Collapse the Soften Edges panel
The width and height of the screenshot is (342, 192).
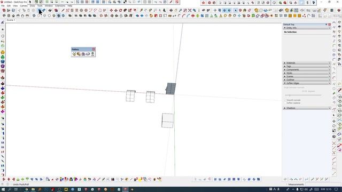click(x=307, y=83)
